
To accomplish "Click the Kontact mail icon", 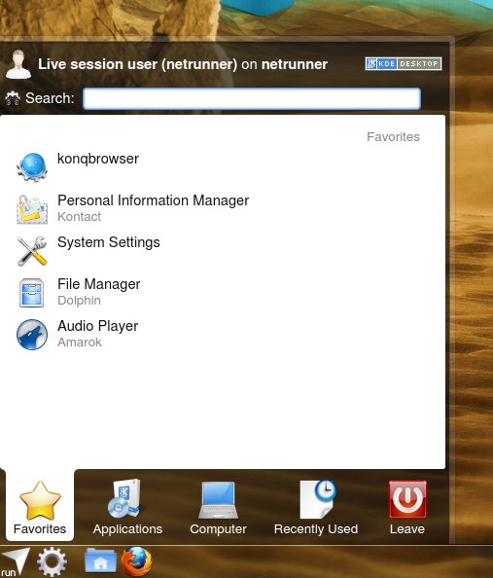I will tap(32, 209).
